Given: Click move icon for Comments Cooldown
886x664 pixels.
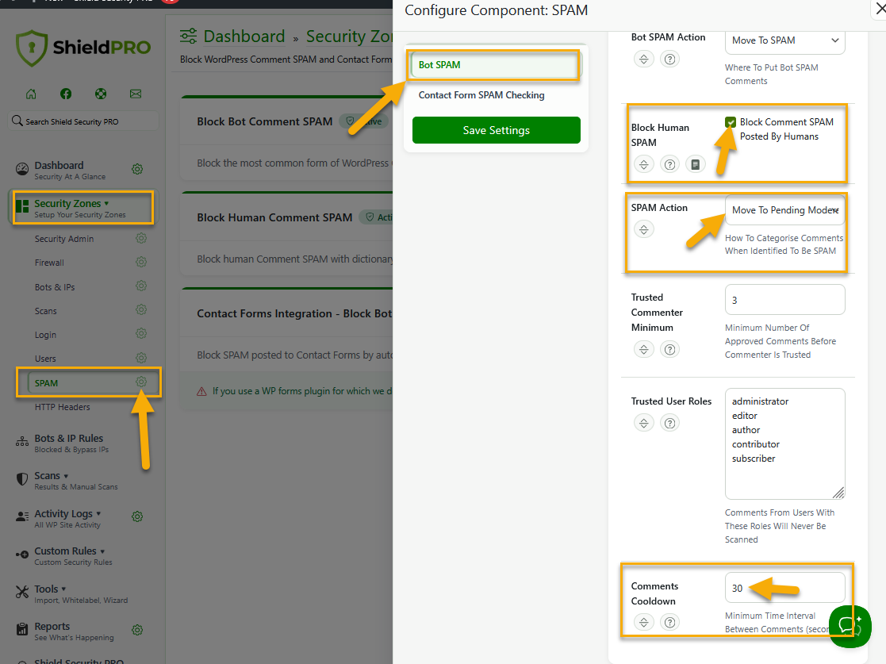Looking at the screenshot, I should (x=643, y=622).
